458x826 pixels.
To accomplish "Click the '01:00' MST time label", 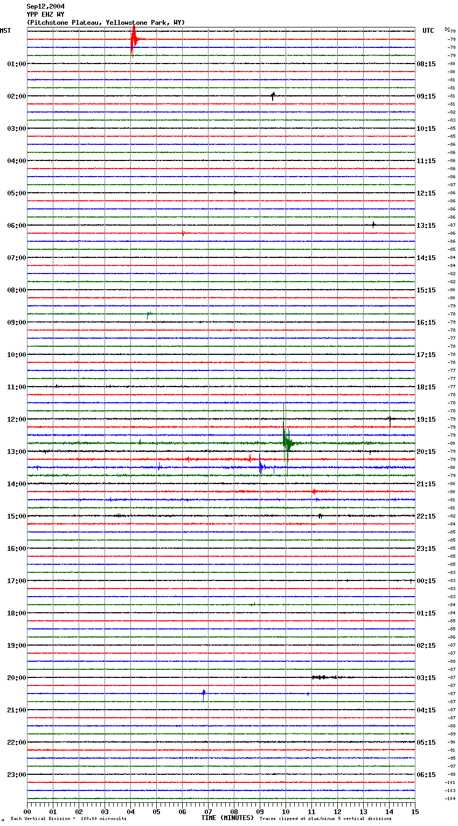I will [x=17, y=64].
